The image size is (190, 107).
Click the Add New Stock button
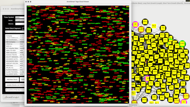click(12, 79)
